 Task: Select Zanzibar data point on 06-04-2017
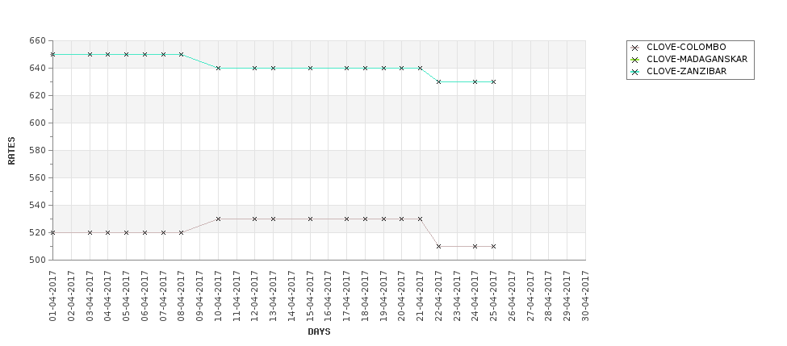(x=144, y=54)
